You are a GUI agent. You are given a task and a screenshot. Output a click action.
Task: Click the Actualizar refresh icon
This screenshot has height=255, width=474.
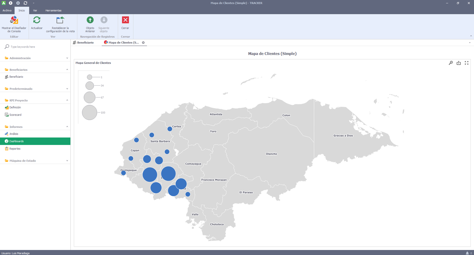coord(37,23)
